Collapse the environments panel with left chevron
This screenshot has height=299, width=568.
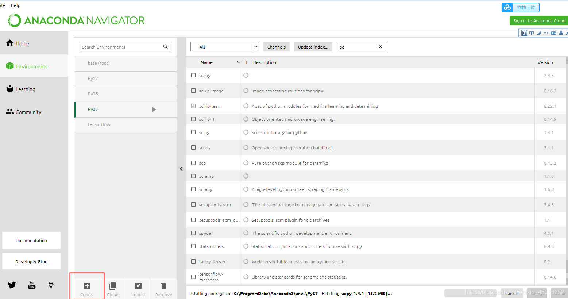coord(181,169)
